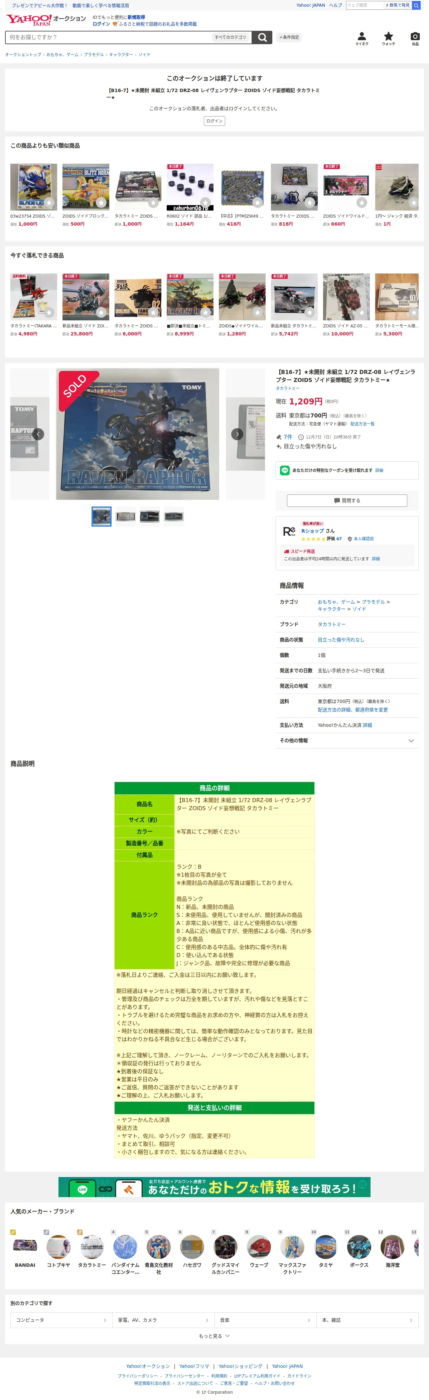Open the マイオク user icon
Image resolution: width=429 pixels, height=1400 pixels.
coord(362,38)
